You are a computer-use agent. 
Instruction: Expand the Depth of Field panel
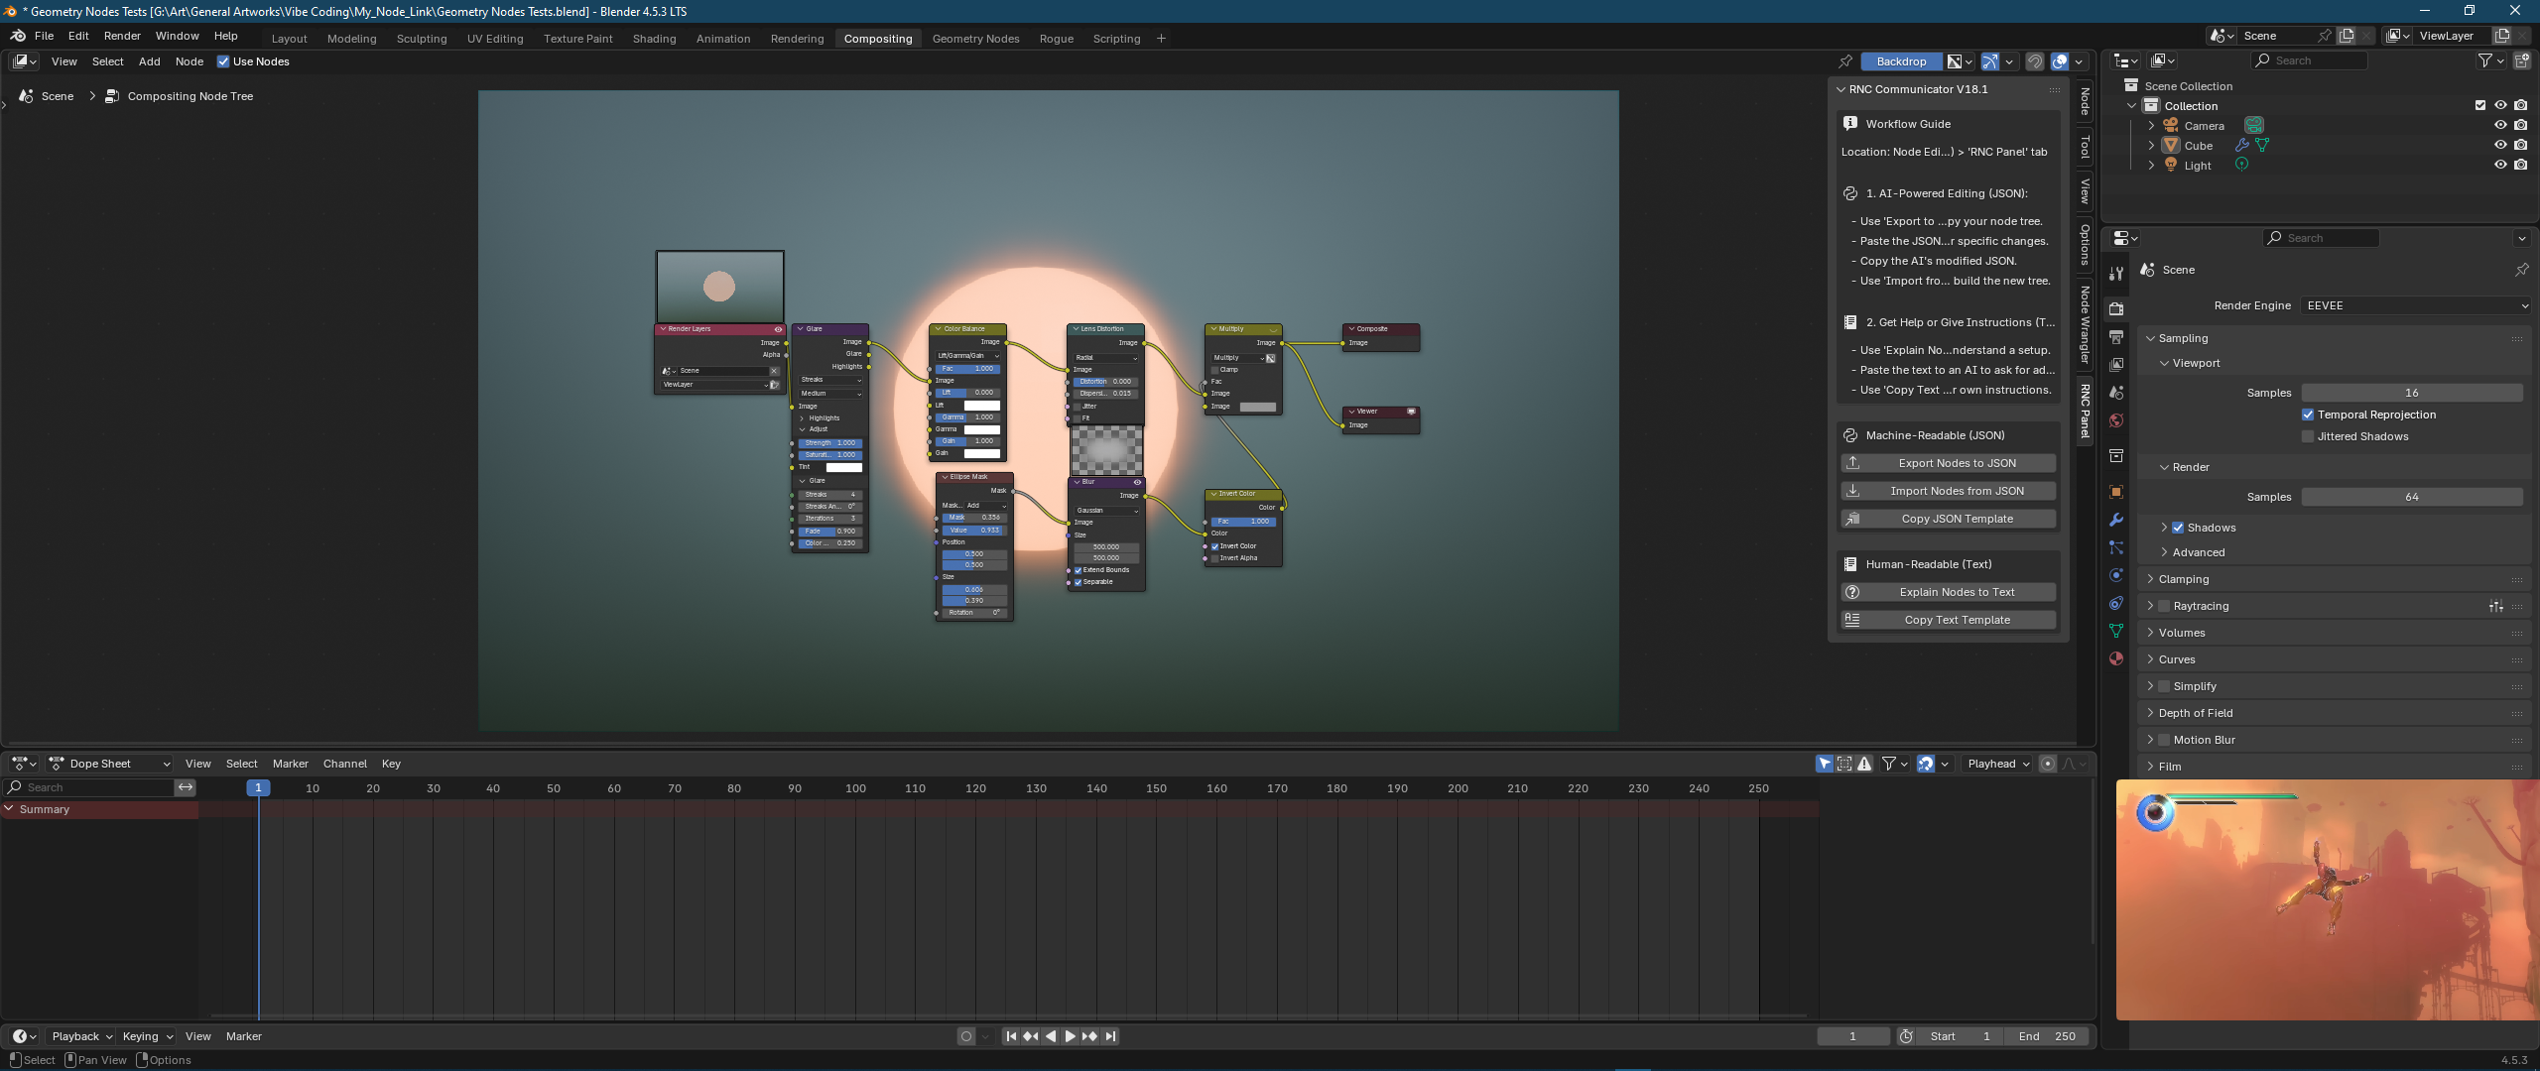click(x=2196, y=713)
